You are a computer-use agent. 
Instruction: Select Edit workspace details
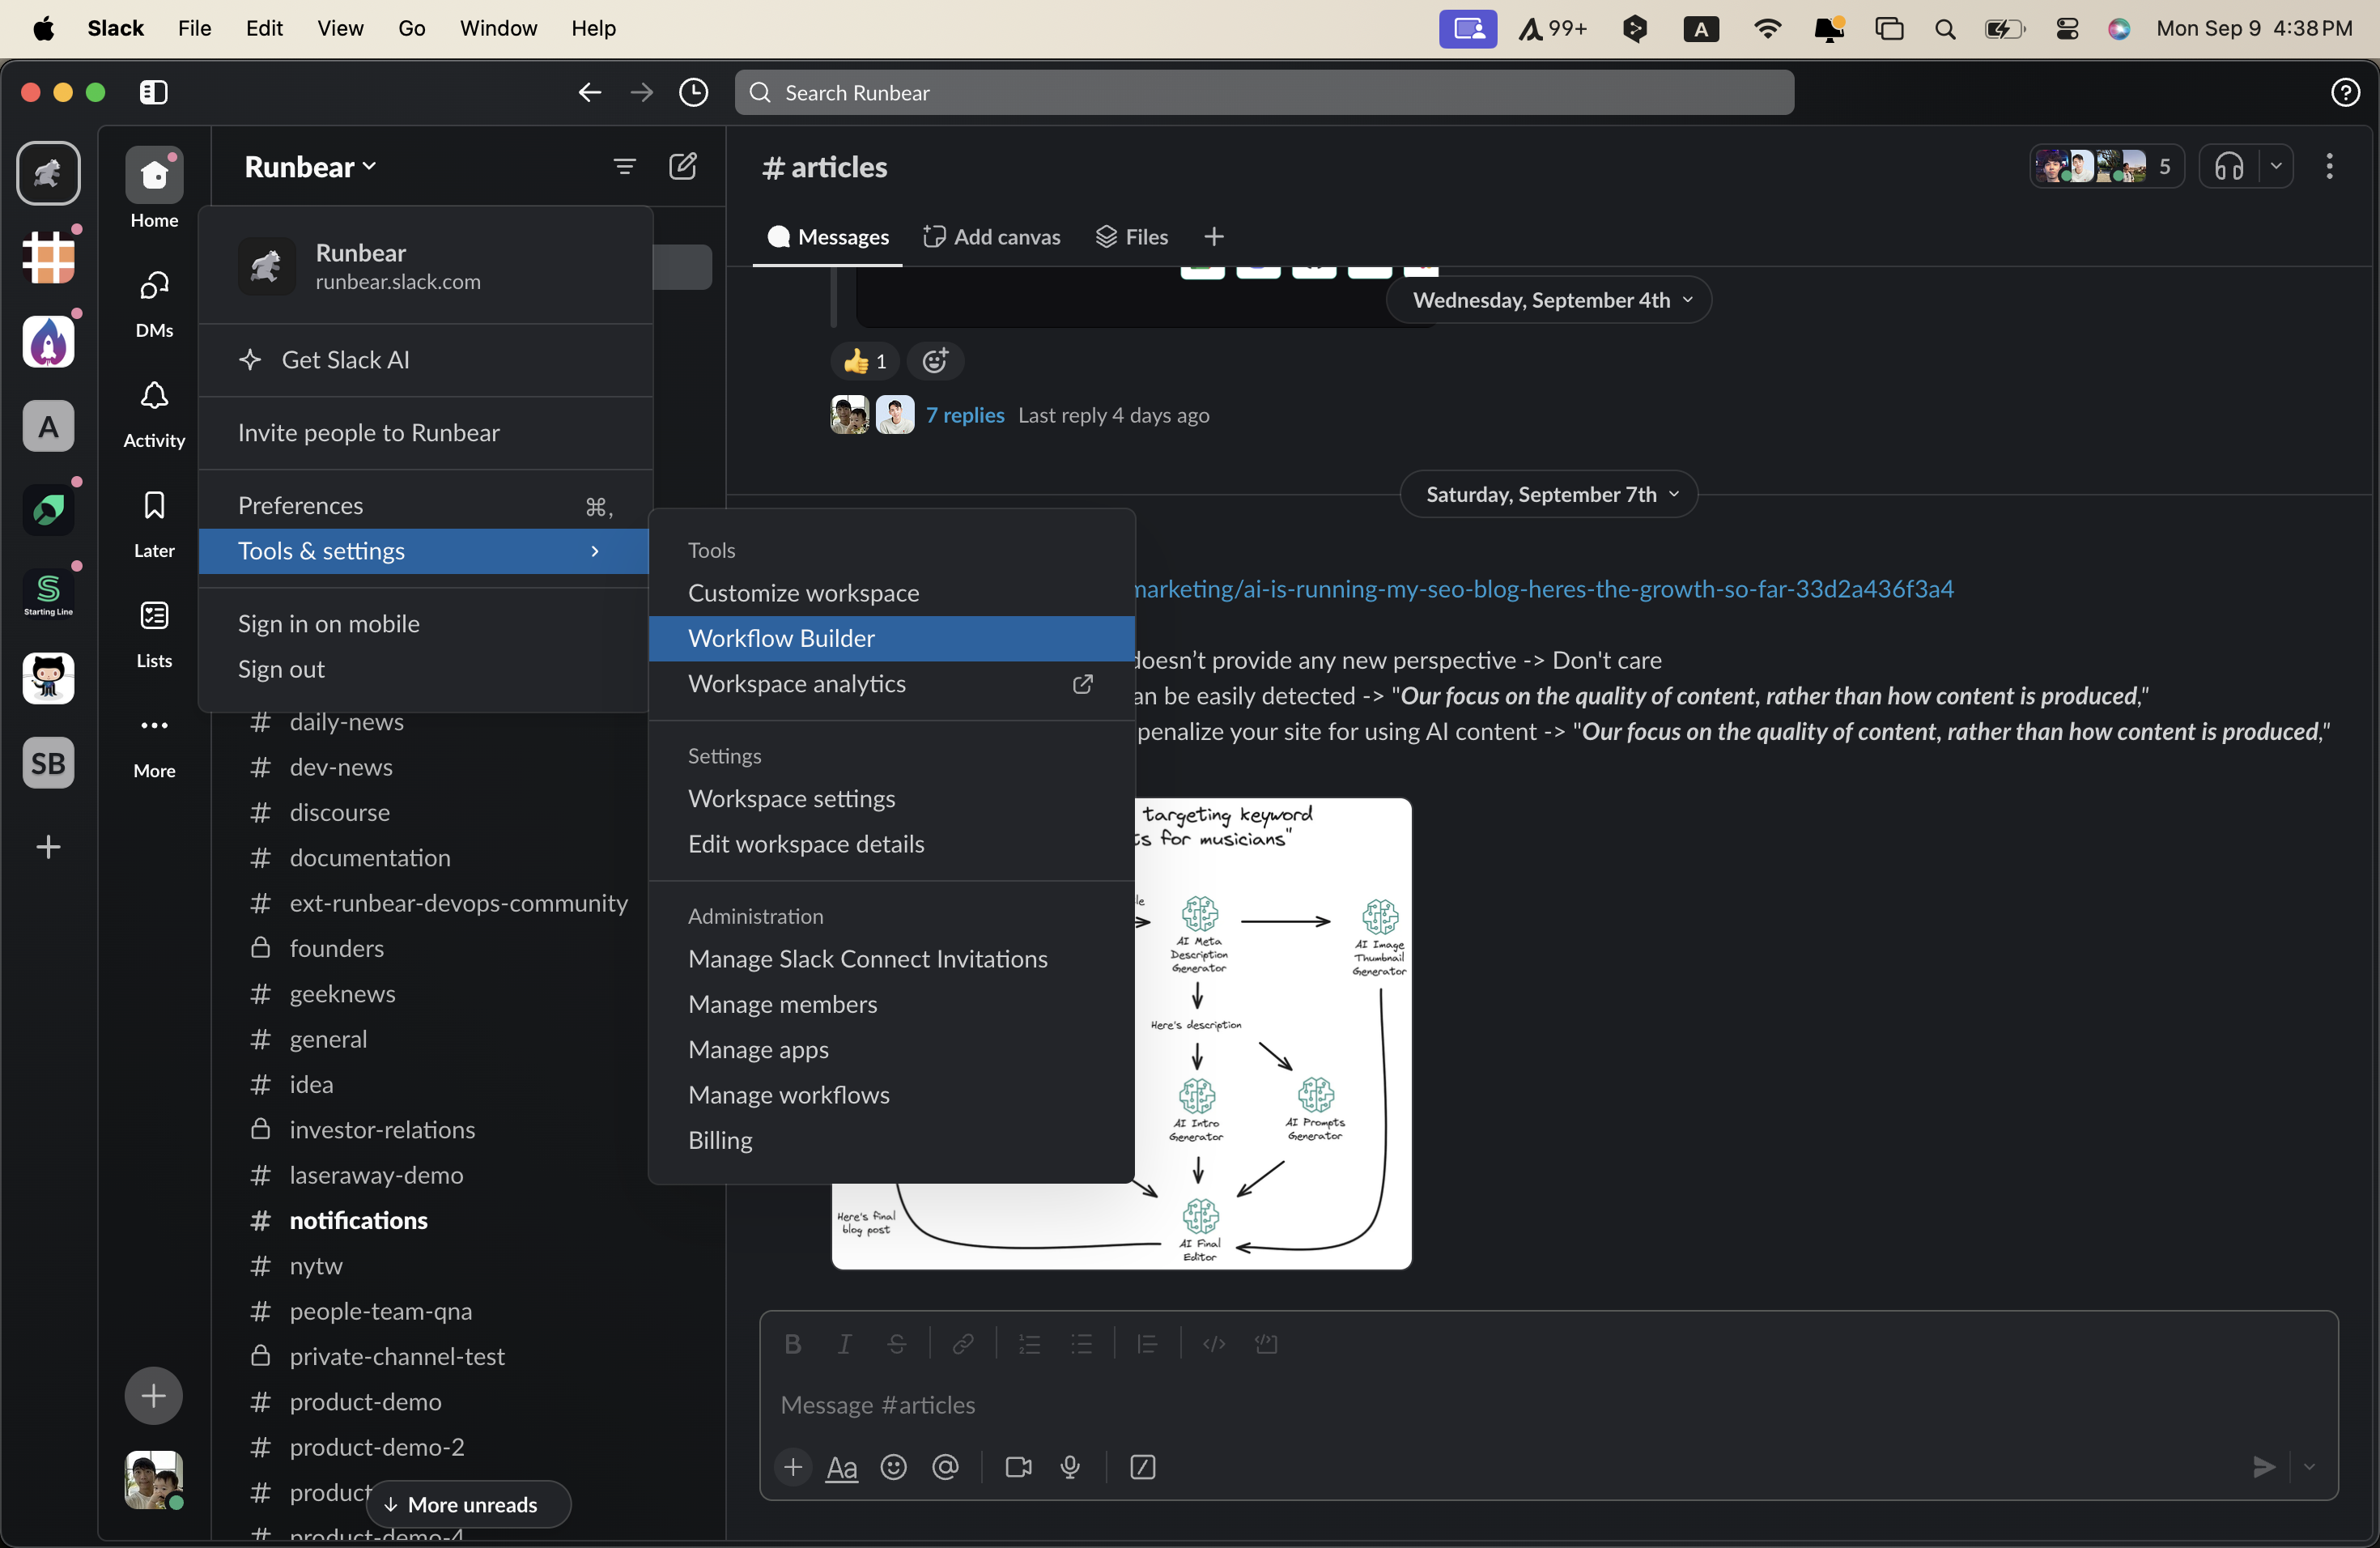891,844
